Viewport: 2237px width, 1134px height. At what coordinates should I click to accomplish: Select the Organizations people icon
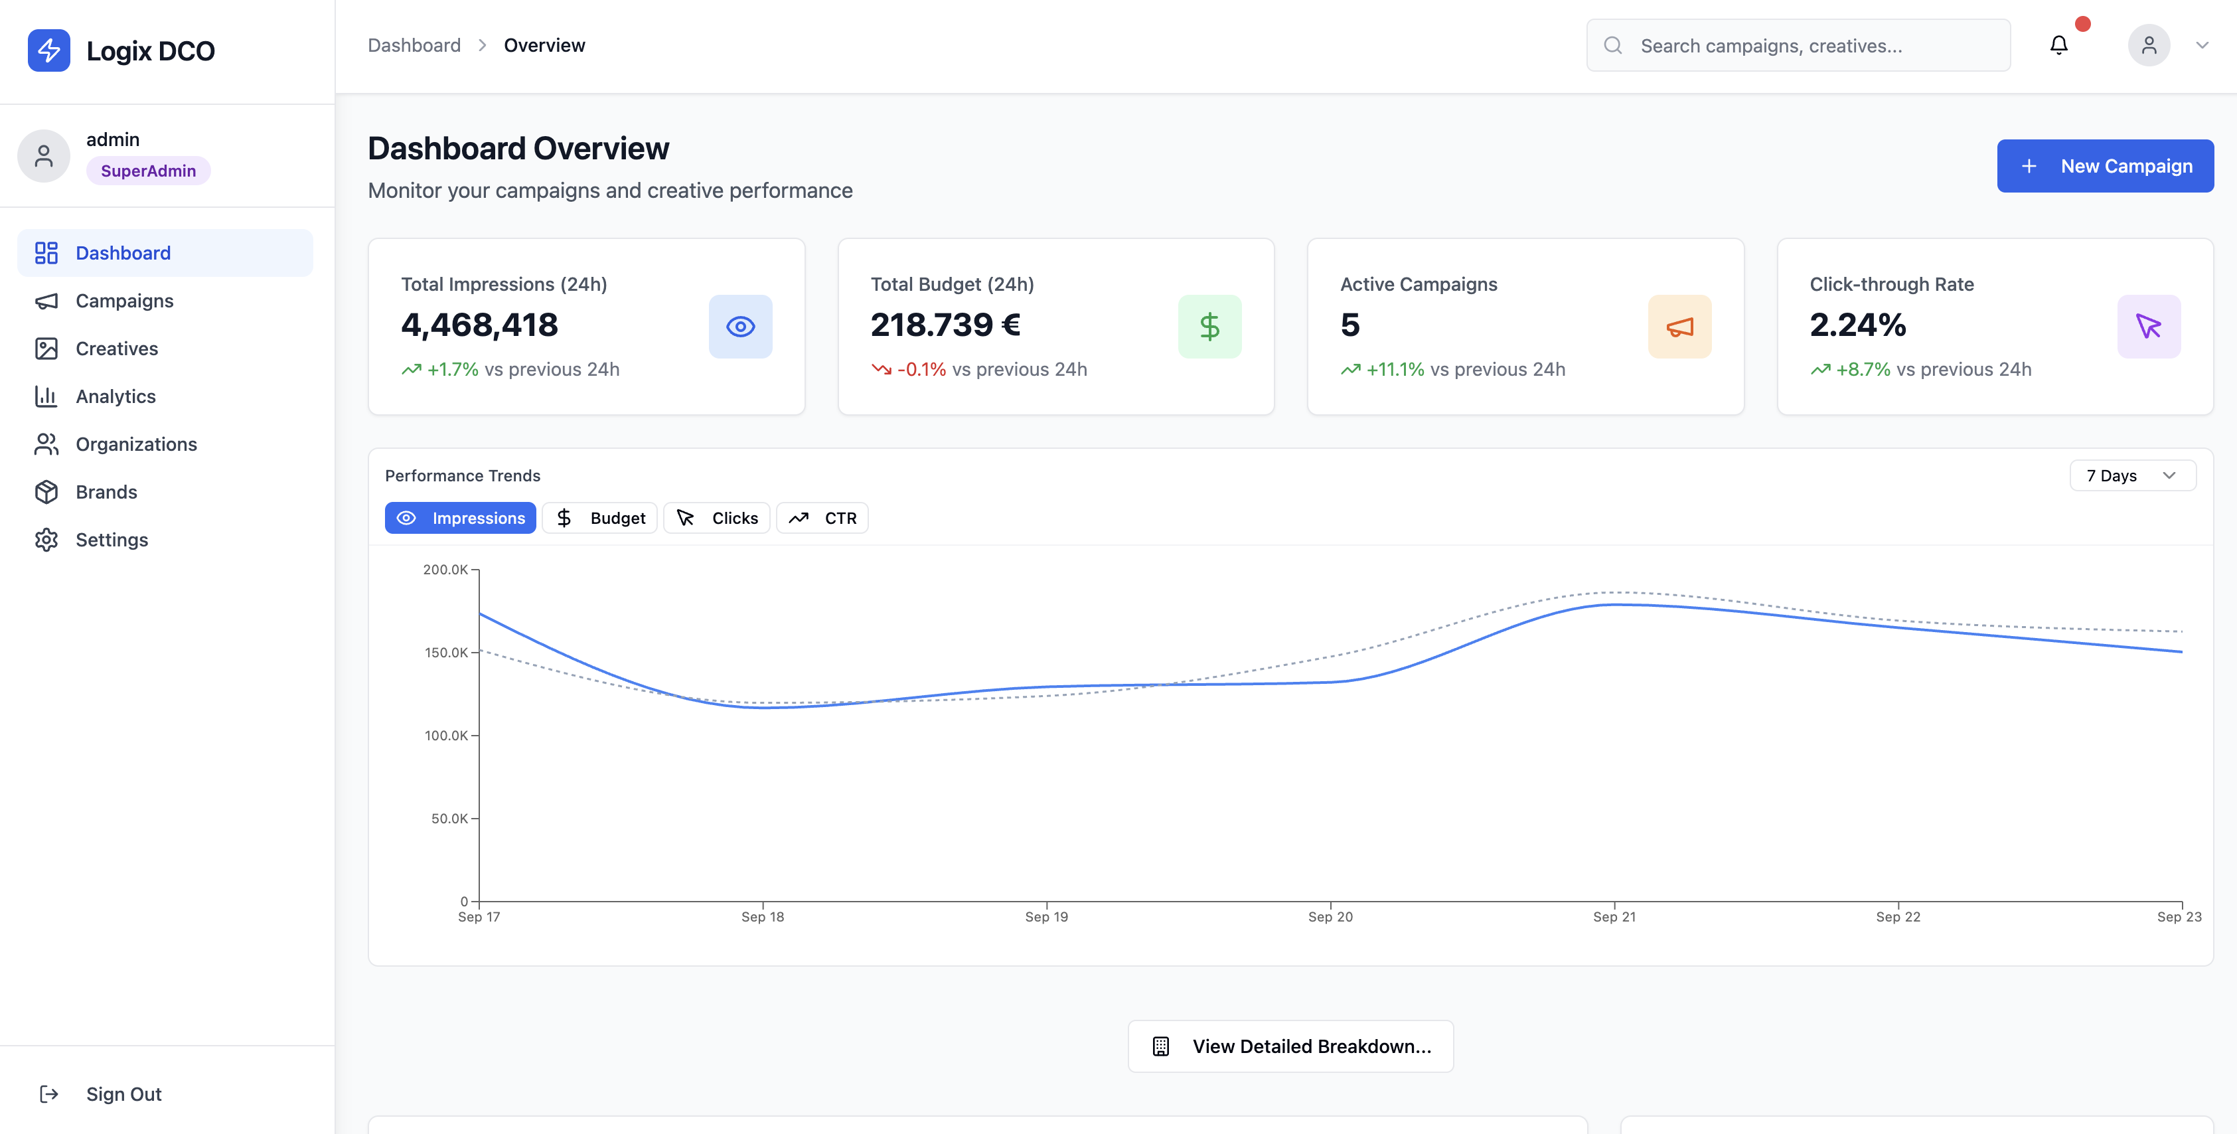(48, 444)
